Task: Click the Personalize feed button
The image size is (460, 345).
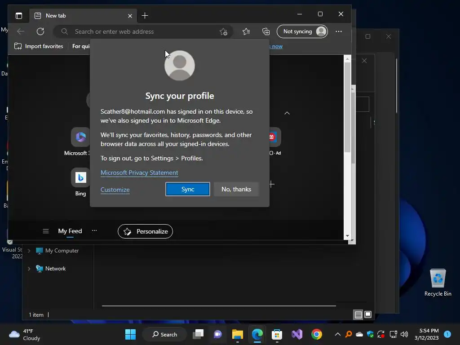Action: tap(145, 231)
